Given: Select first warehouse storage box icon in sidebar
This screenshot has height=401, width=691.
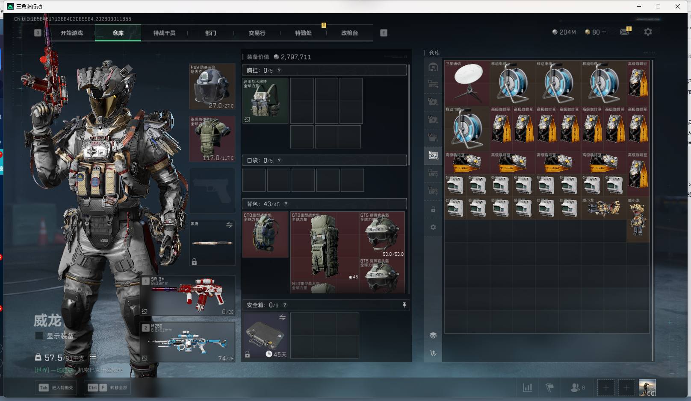Looking at the screenshot, I should (x=433, y=67).
